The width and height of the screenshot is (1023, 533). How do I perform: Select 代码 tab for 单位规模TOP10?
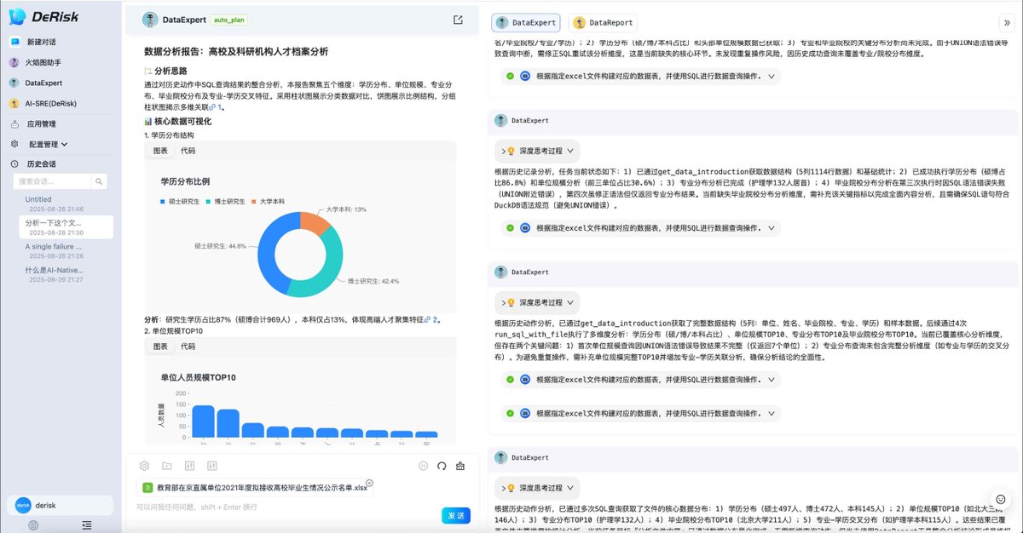188,347
